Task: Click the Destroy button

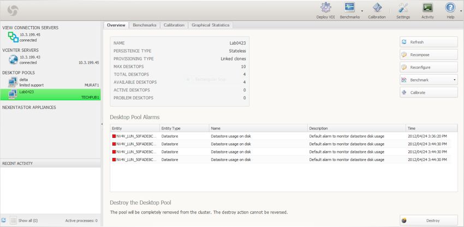Action: click(429, 220)
